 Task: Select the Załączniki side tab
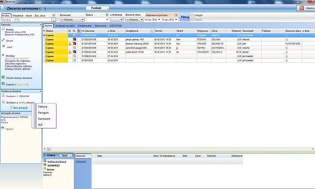point(81,161)
